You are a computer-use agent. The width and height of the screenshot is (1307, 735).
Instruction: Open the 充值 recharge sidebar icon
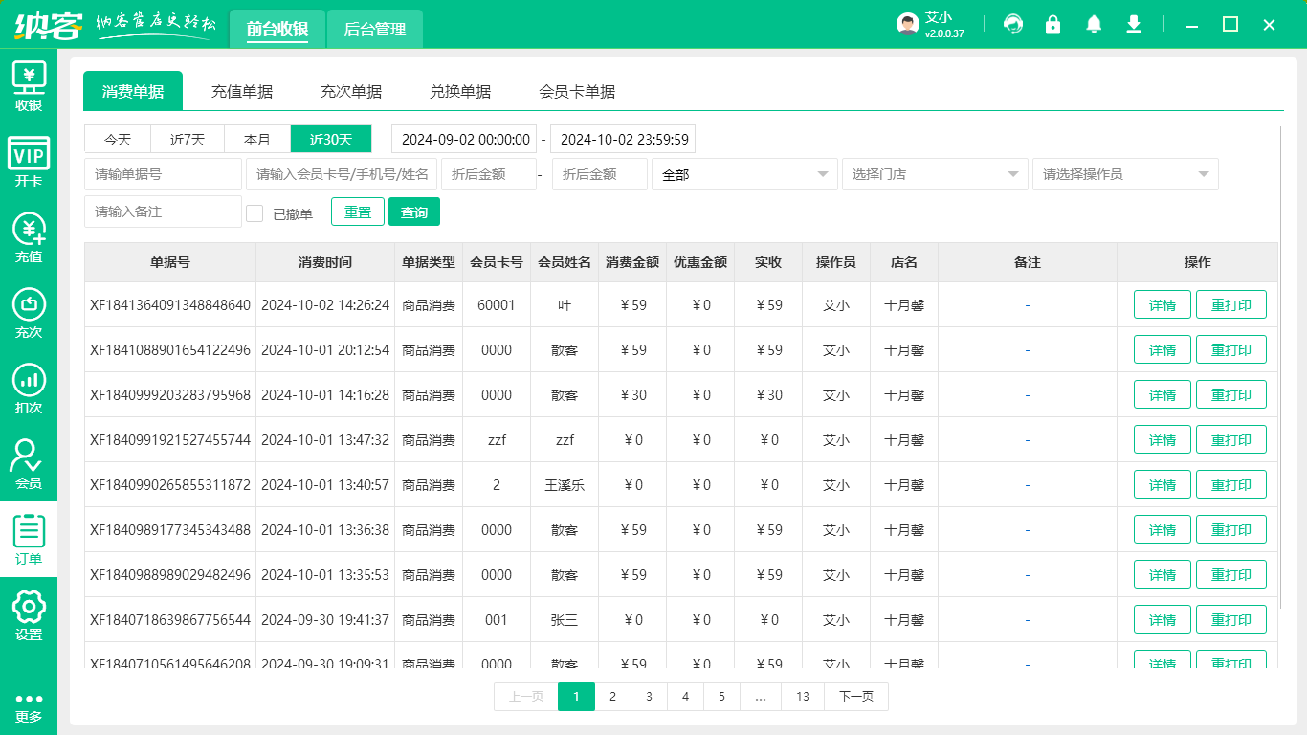(x=29, y=237)
